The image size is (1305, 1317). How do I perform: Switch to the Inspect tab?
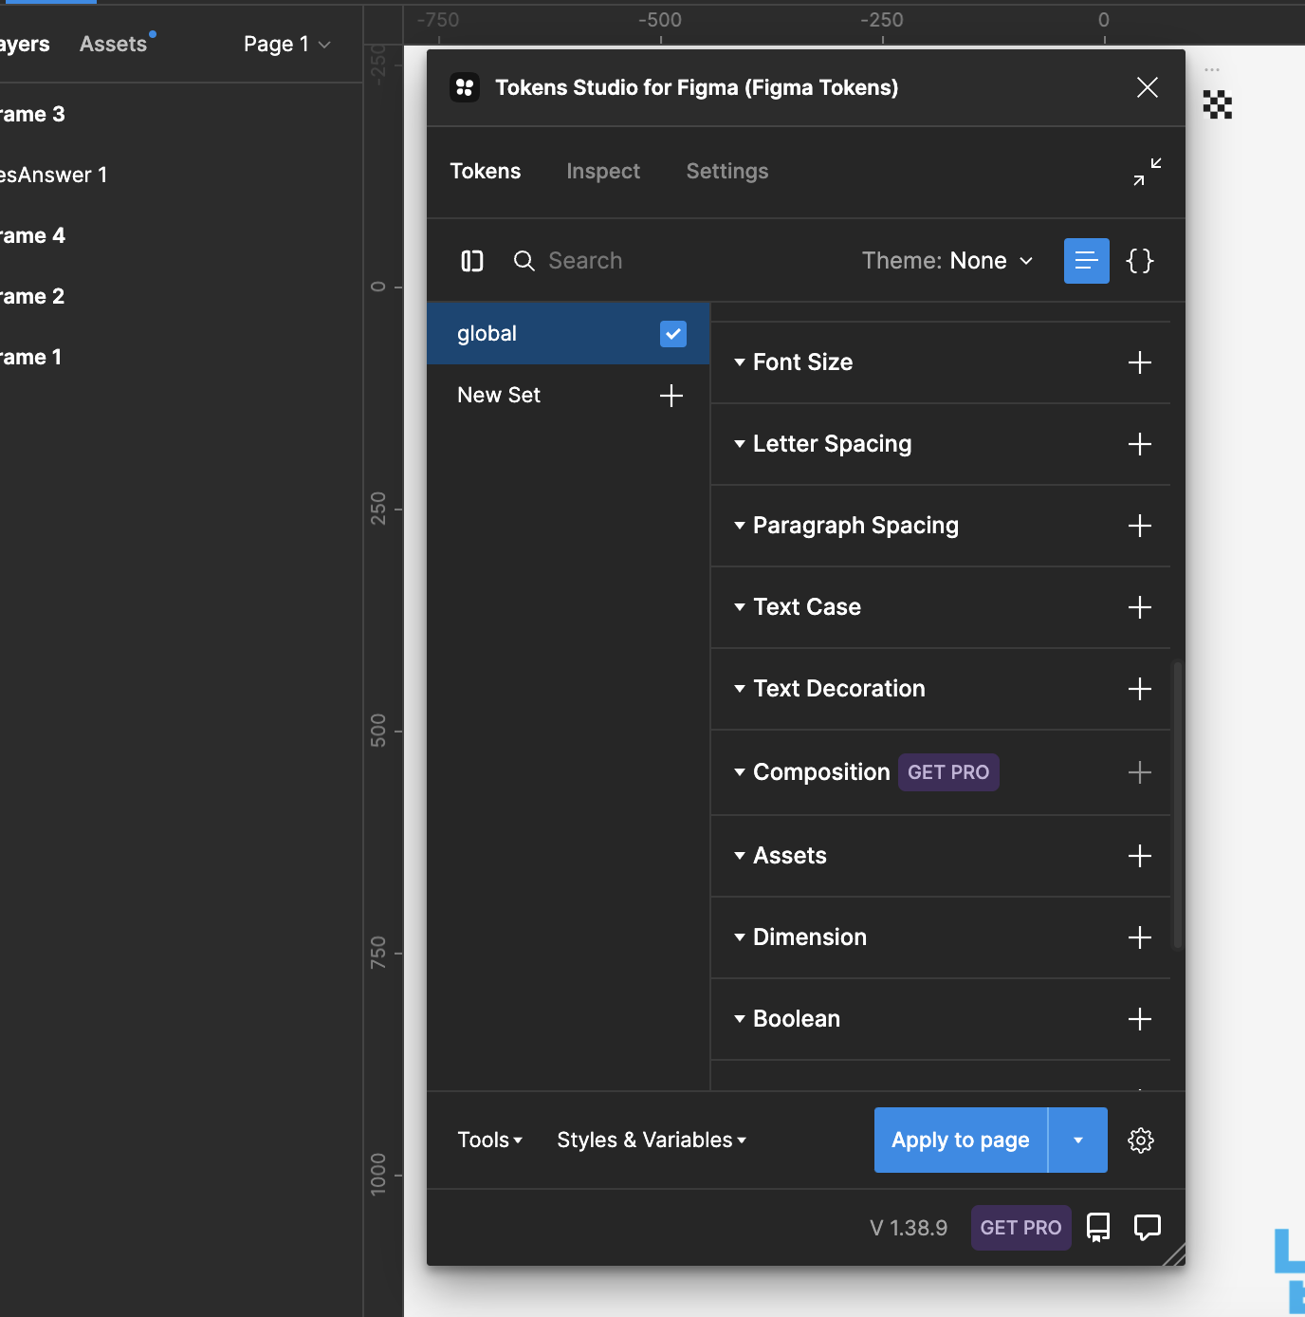click(603, 172)
